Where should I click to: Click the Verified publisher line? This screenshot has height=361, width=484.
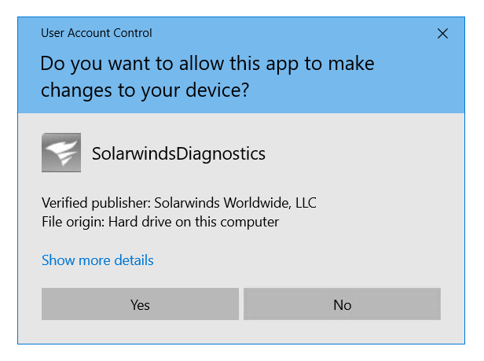(x=178, y=203)
